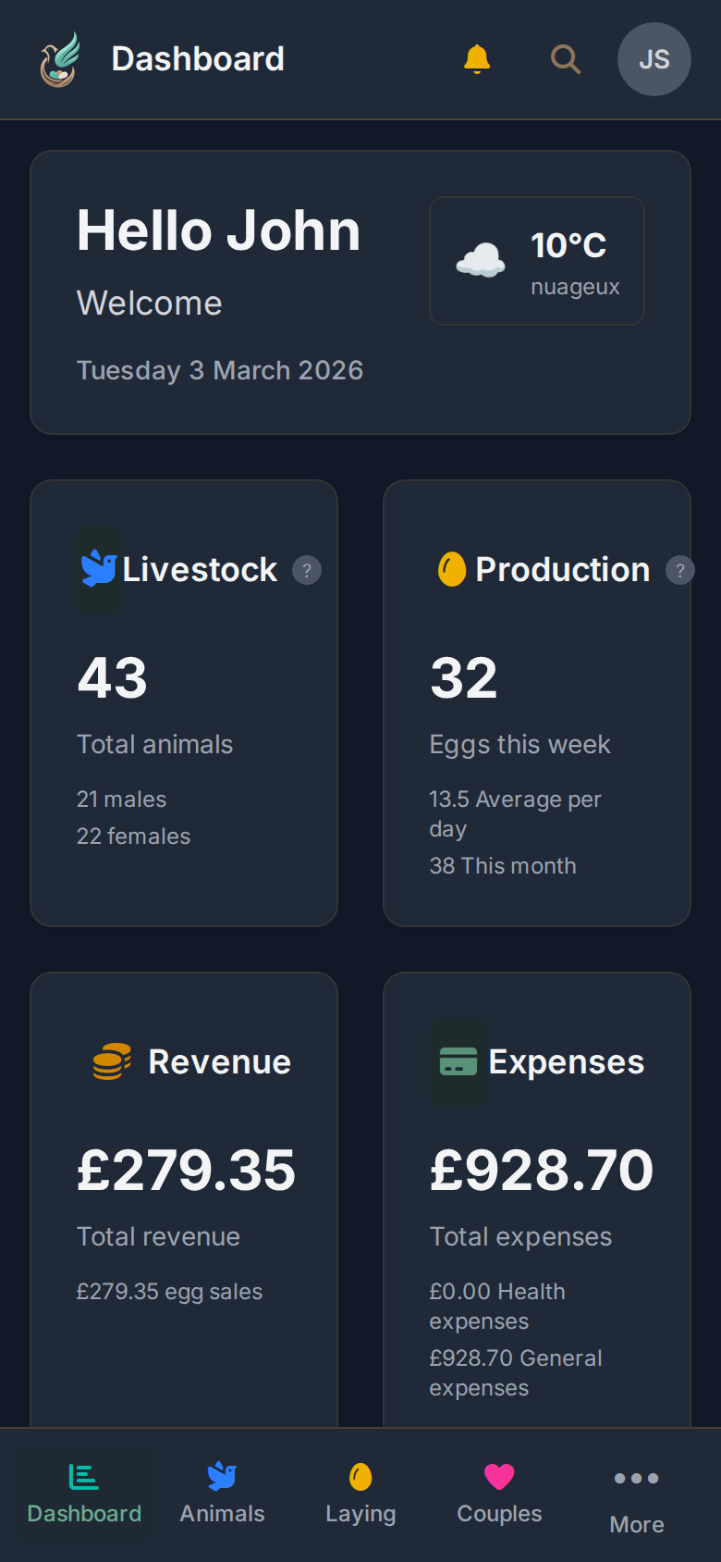
Task: View the £928.70 total expenses amount
Action: (x=542, y=1170)
